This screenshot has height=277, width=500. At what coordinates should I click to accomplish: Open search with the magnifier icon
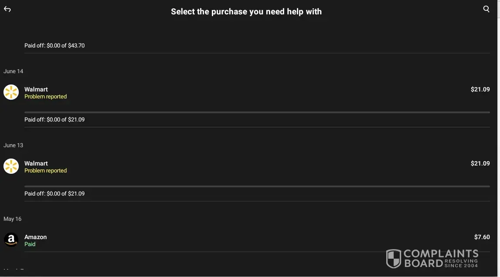[x=486, y=9]
